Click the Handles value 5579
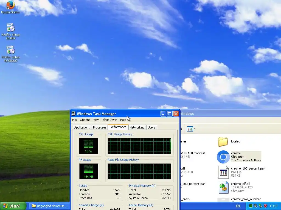 (x=117, y=190)
